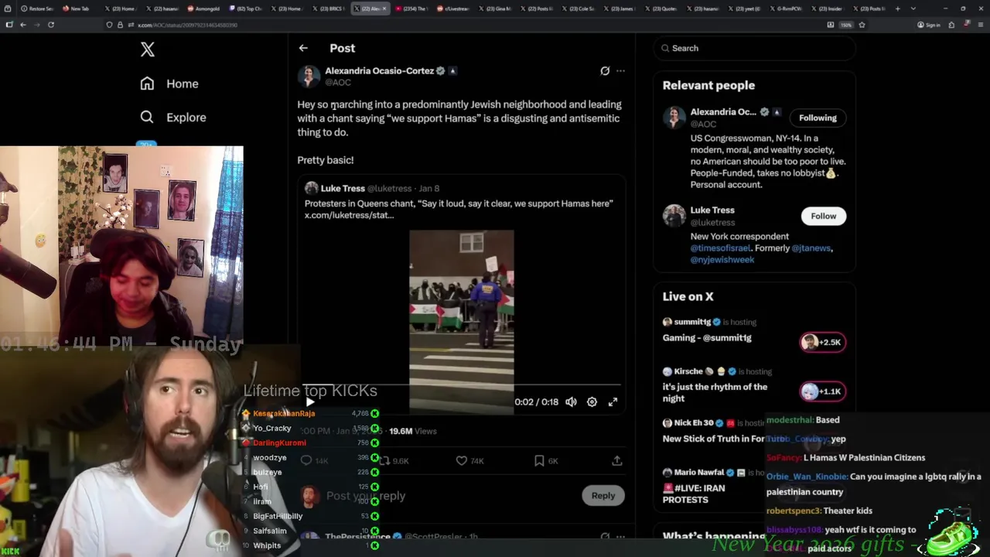Screen dimensions: 990x557
Task: Switch to the Restore Session browser tab
Action: coord(38,9)
